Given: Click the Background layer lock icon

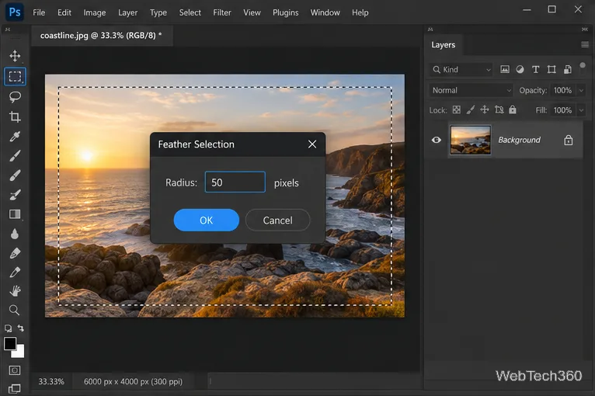Looking at the screenshot, I should (568, 140).
